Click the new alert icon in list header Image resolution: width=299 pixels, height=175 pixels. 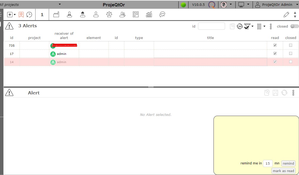pyautogui.click(x=232, y=26)
